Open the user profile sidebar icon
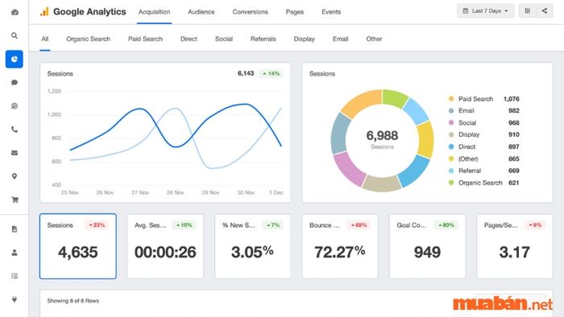This screenshot has height=317, width=564. [x=15, y=253]
